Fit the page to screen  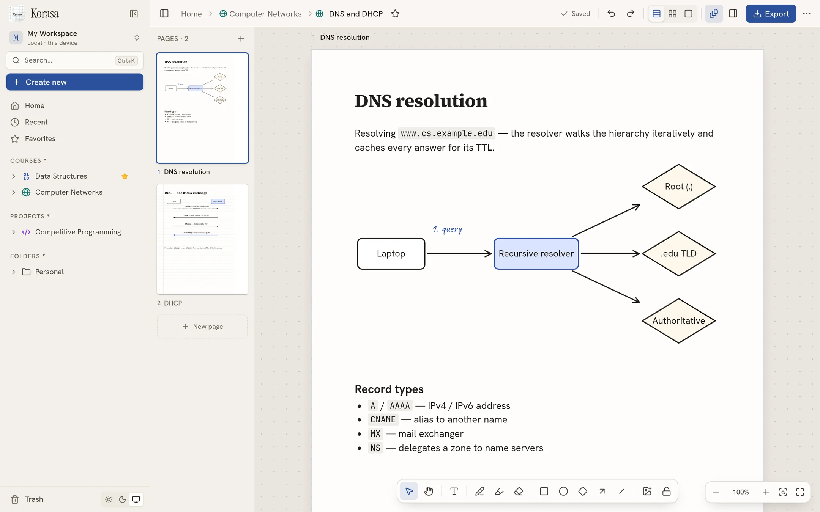(783, 492)
